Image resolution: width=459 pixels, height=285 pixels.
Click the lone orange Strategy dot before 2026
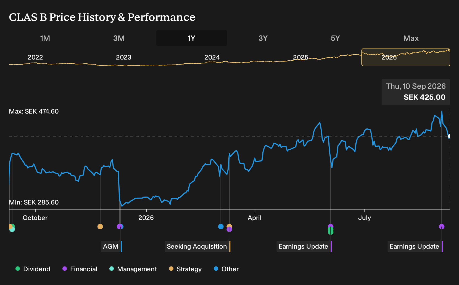point(100,227)
